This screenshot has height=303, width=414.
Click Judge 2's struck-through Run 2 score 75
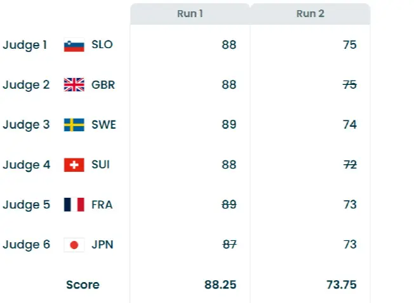tap(349, 85)
